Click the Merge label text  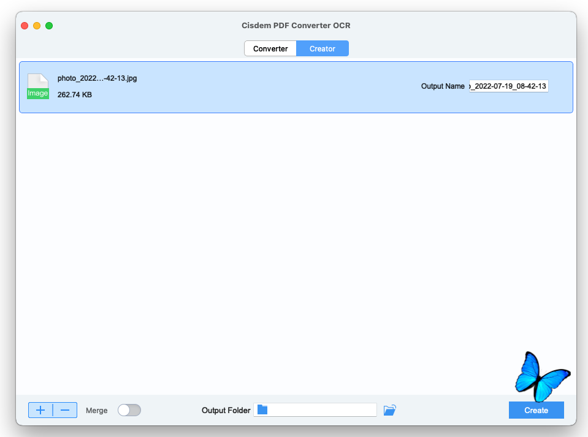pyautogui.click(x=96, y=411)
